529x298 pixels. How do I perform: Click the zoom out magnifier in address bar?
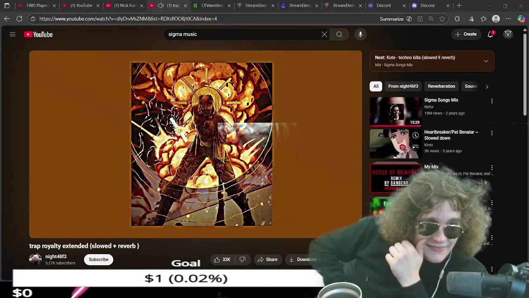[x=431, y=19]
